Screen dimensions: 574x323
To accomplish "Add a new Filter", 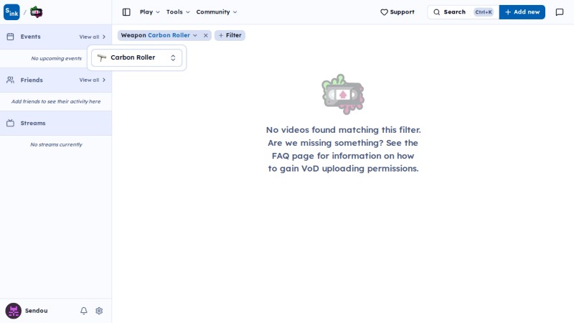I will (x=230, y=35).
